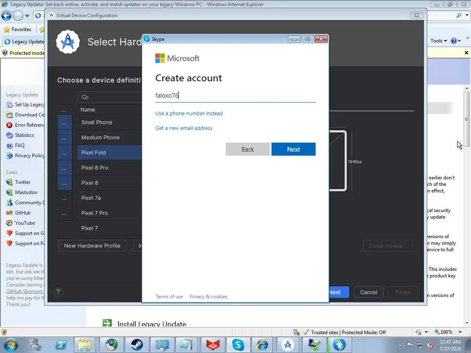This screenshot has height=353, width=471.
Task: Click the Back button in Skype dialog
Action: (x=247, y=149)
